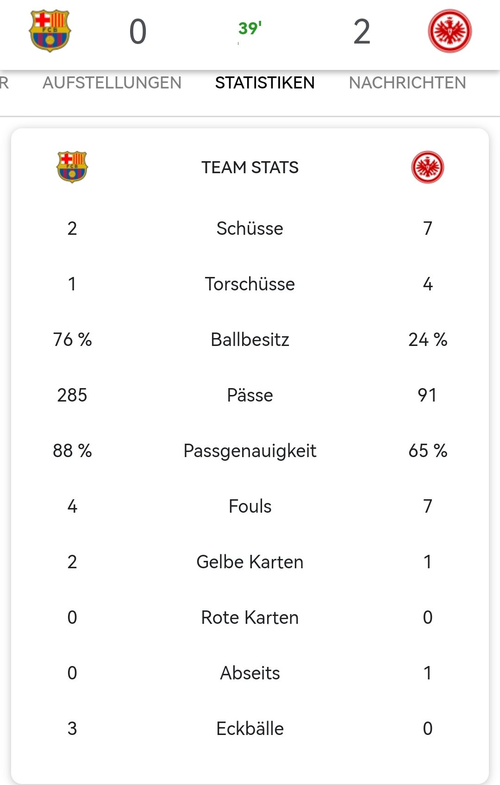Image resolution: width=500 pixels, height=785 pixels.
Task: Tap the Frankfurt logo in Team Stats card
Action: coord(427,167)
